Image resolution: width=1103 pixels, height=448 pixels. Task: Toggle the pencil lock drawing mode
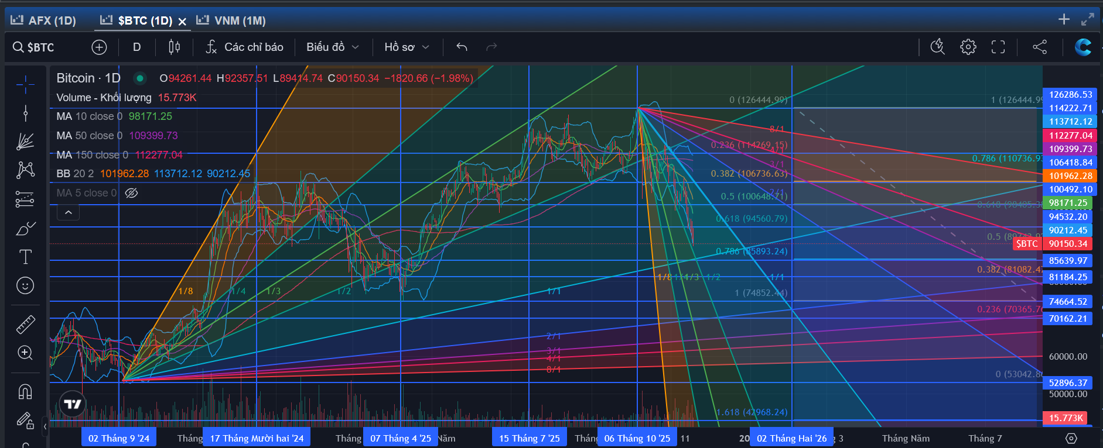25,420
